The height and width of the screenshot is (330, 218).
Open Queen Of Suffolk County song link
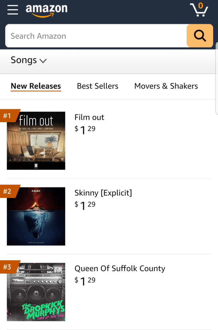(120, 268)
